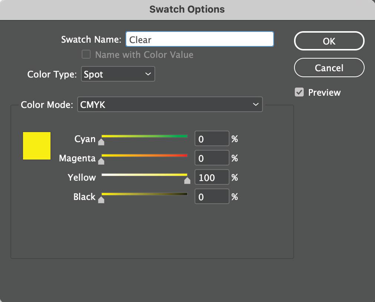Click the Cyan percentage input field
This screenshot has height=302, width=375.
pos(212,139)
